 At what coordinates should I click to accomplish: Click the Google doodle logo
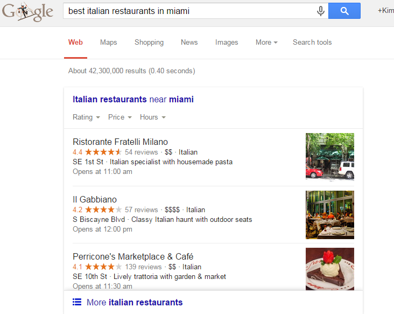tap(27, 12)
